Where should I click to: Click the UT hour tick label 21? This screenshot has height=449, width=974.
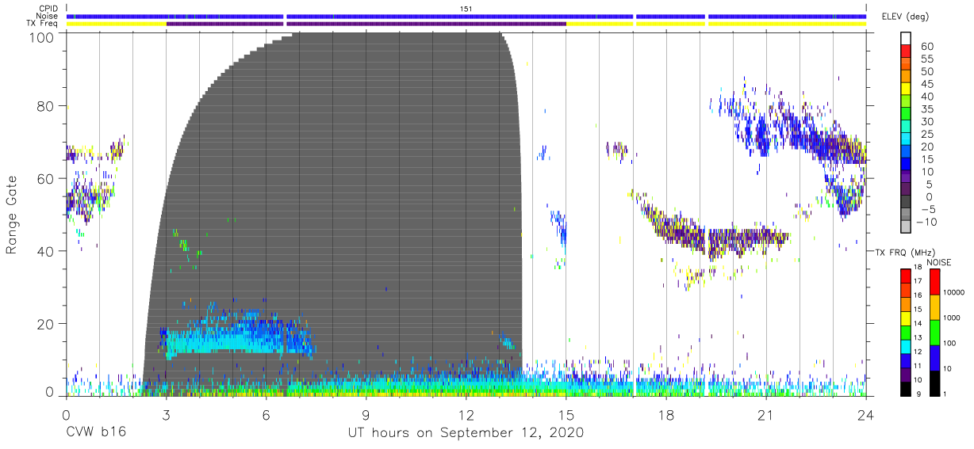click(765, 415)
